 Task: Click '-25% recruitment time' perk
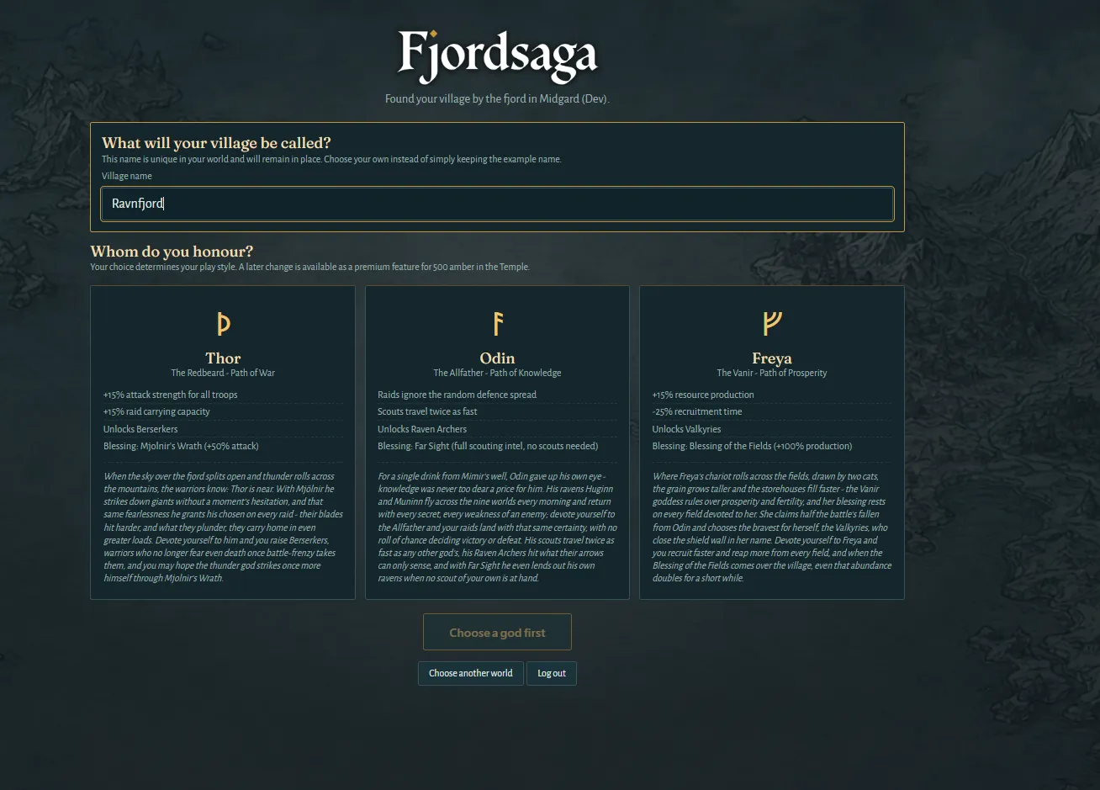697,411
